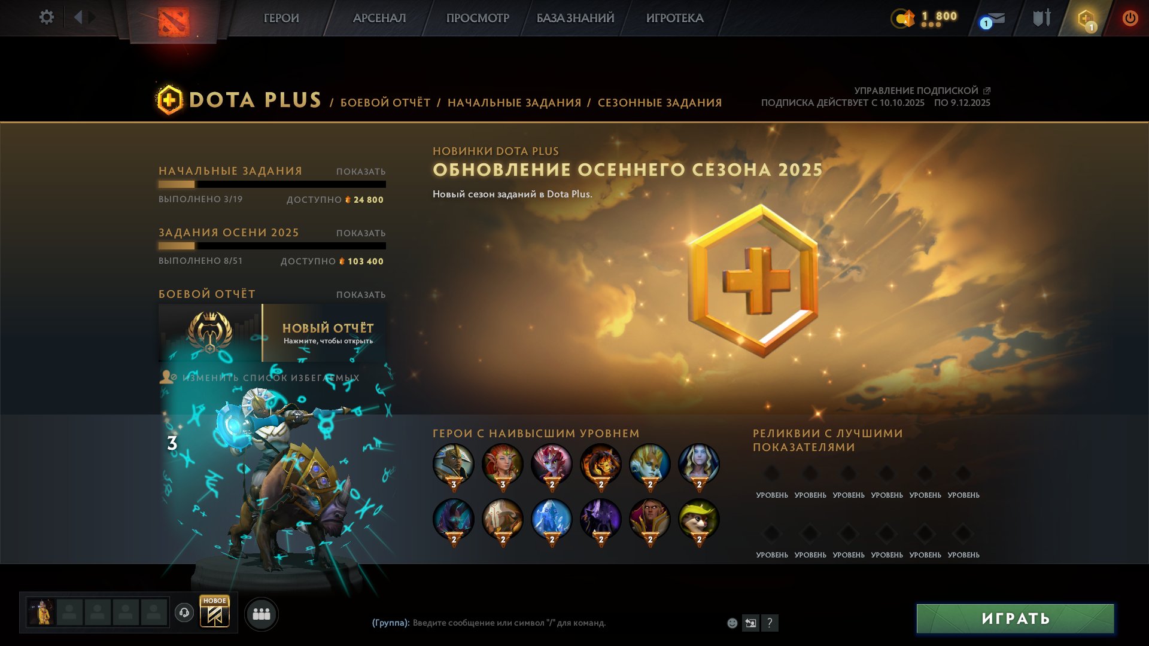Expand БОЕВОЙ ОТЧЁТ with ПОКАЗАТЬ
The image size is (1149, 646).
[361, 295]
